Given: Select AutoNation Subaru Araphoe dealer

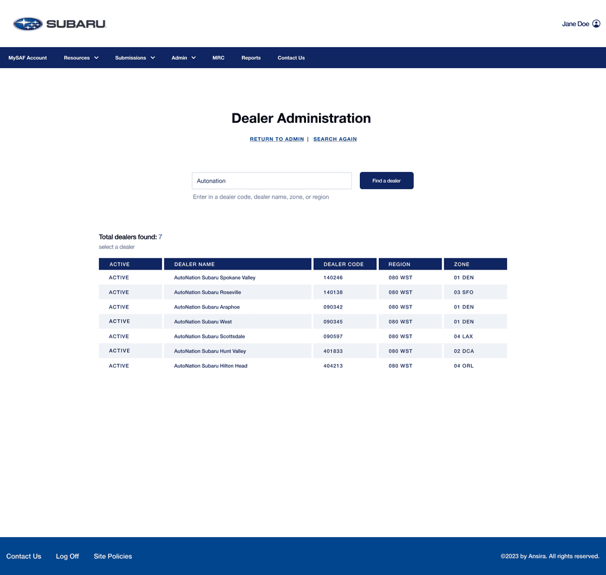Looking at the screenshot, I should tap(207, 307).
